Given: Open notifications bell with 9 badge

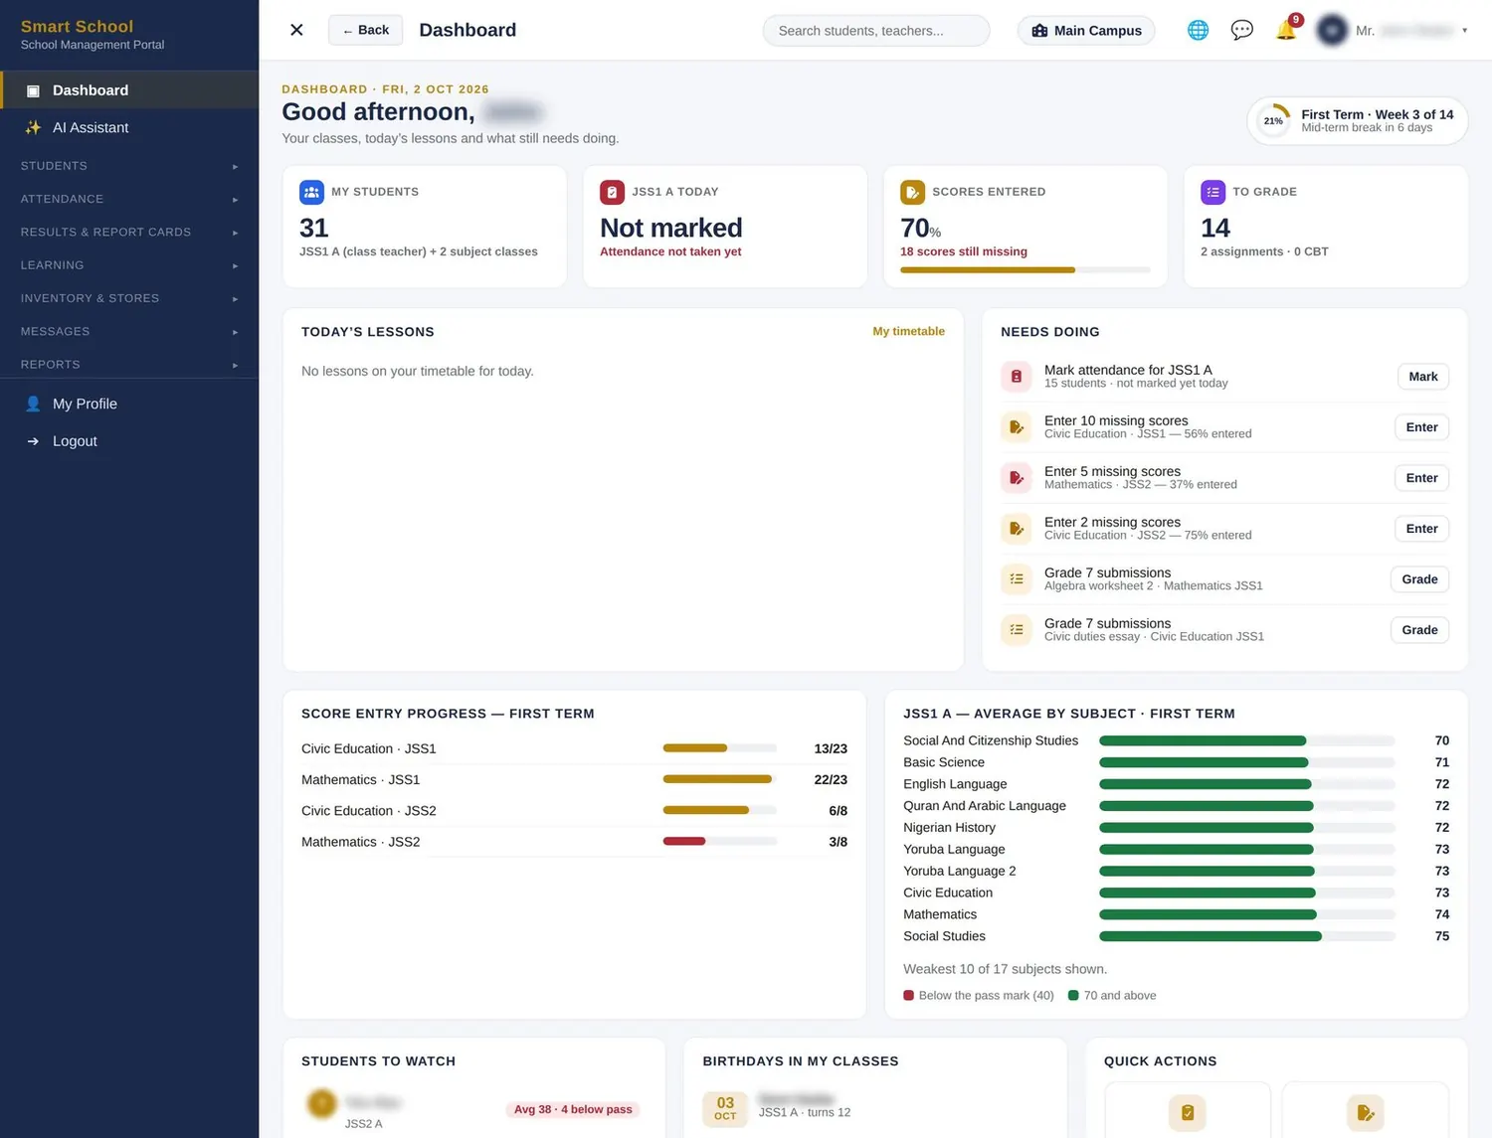Looking at the screenshot, I should 1286,30.
